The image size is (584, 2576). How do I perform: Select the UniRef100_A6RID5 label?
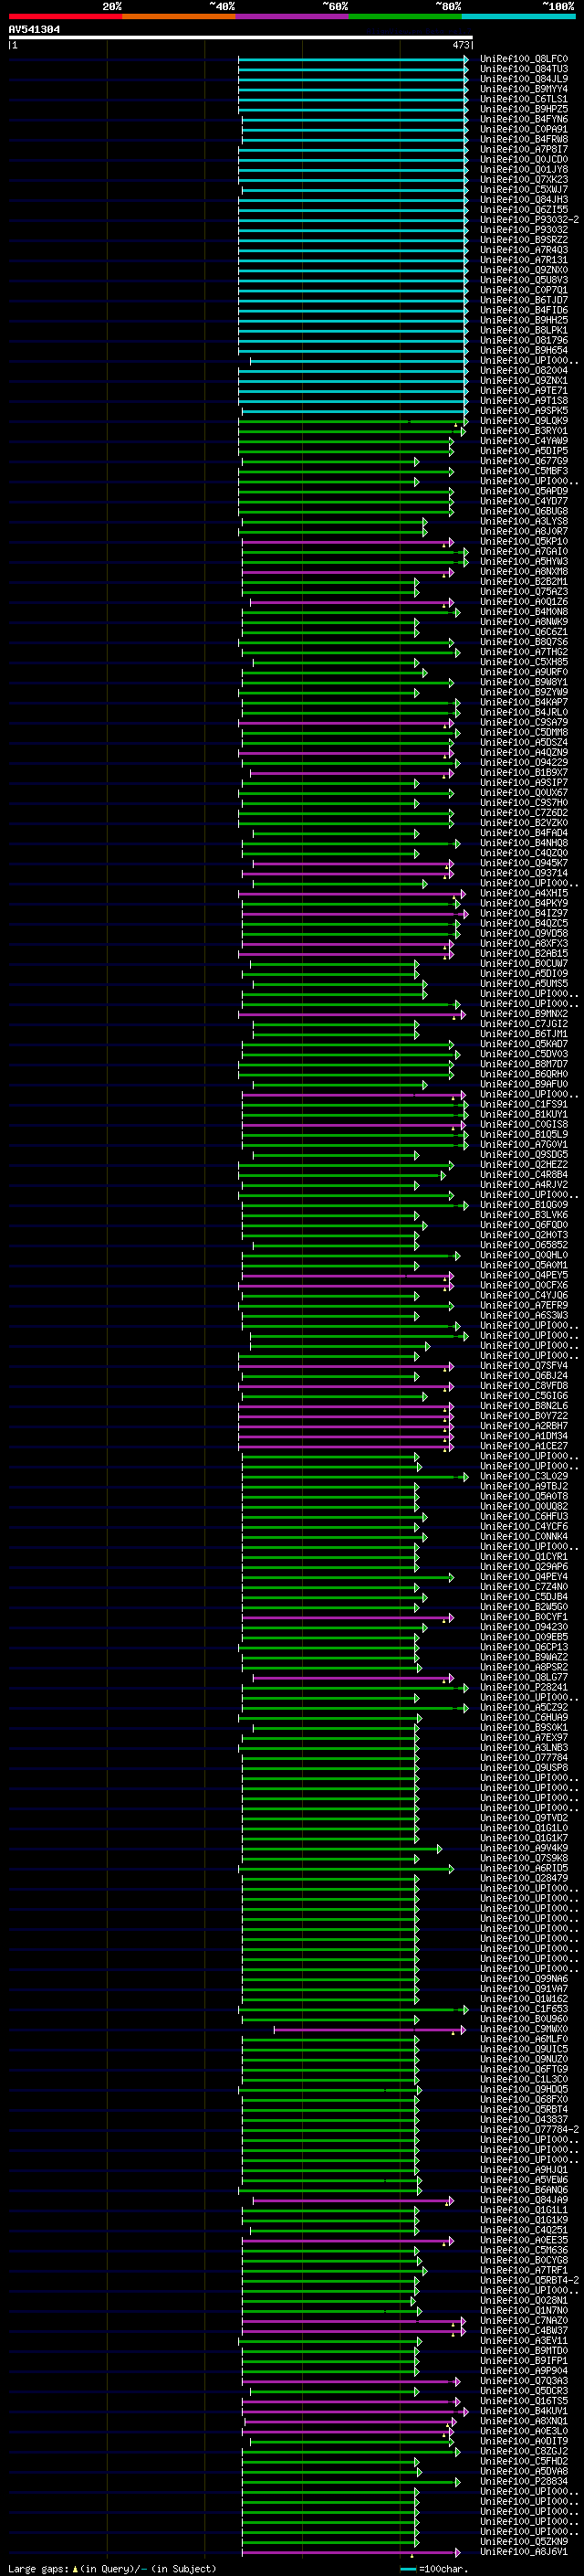click(523, 1868)
